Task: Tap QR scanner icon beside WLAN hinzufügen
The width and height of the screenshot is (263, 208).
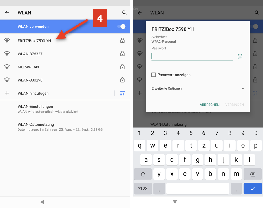Action: (x=123, y=93)
